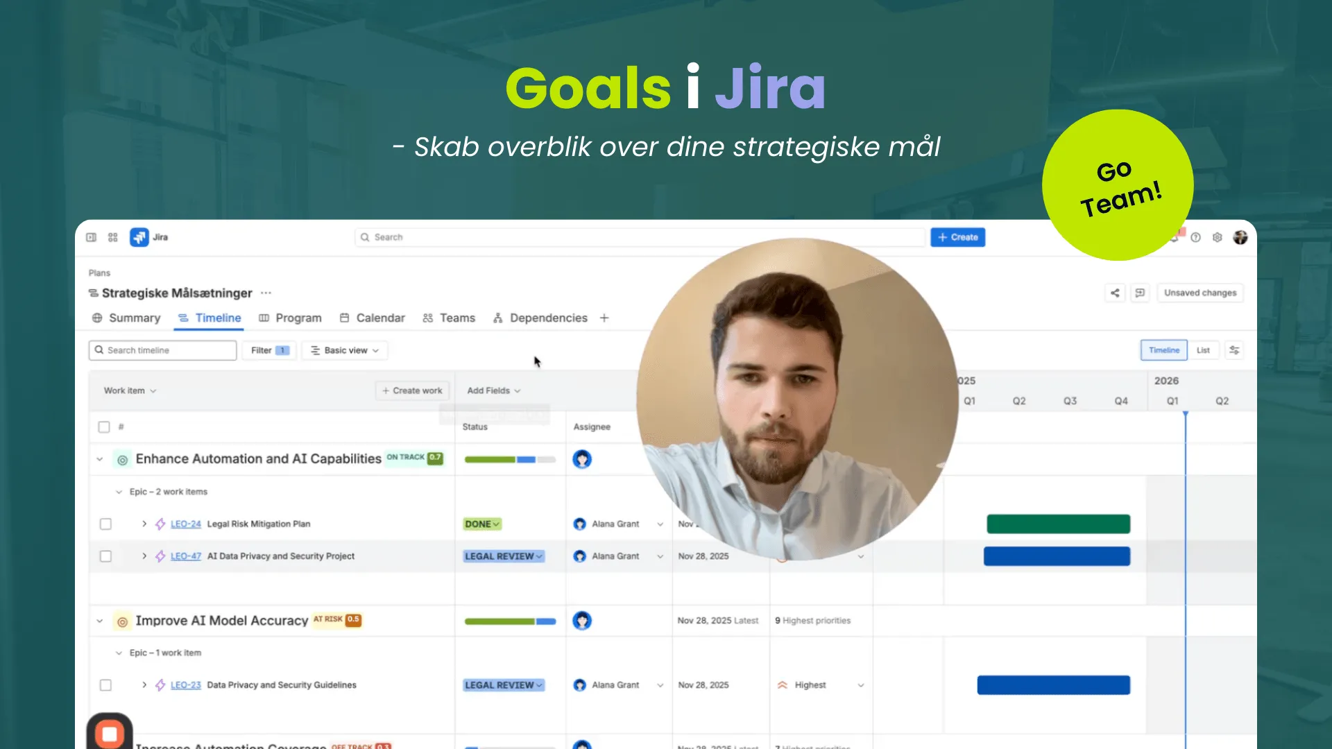This screenshot has height=749, width=1332.
Task: Click progress bar of Improve AI Model Accuracy
Action: 510,621
